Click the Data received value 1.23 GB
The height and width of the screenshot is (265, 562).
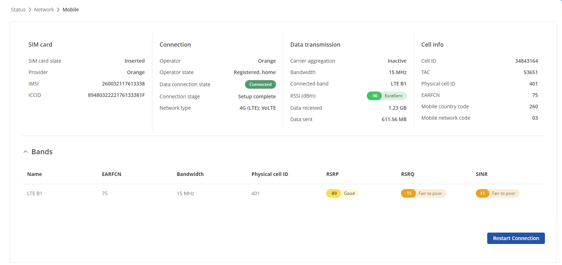pos(397,108)
